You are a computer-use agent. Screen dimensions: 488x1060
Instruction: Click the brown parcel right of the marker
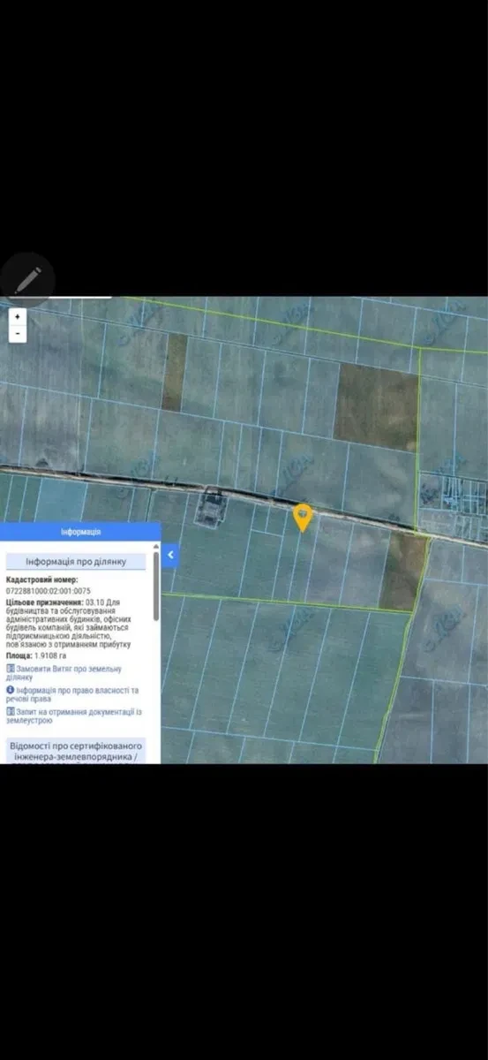click(404, 571)
